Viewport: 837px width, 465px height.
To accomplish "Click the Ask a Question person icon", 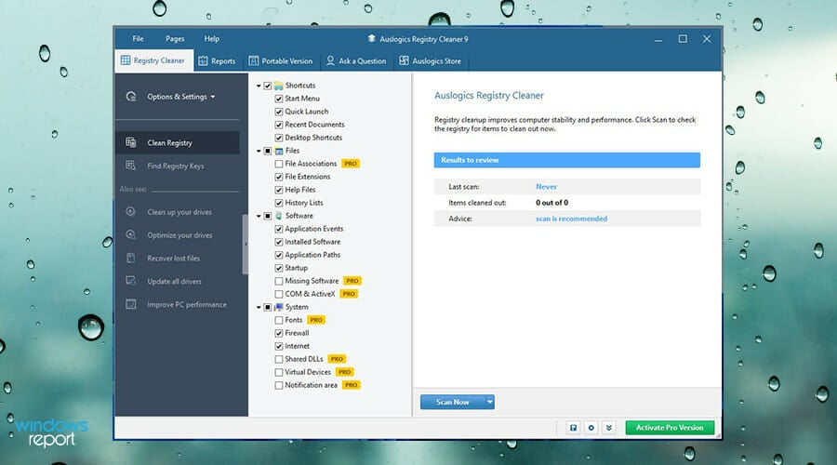I will pos(330,60).
